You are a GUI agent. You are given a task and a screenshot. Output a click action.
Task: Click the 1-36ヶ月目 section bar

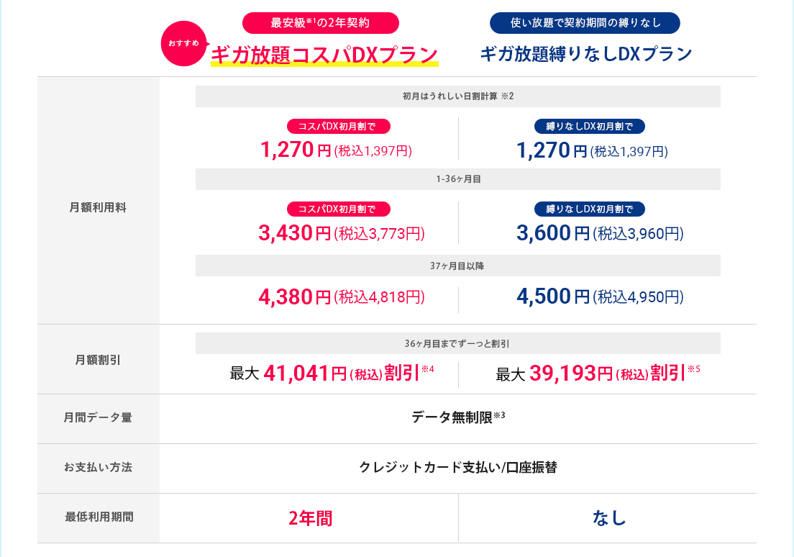[457, 179]
